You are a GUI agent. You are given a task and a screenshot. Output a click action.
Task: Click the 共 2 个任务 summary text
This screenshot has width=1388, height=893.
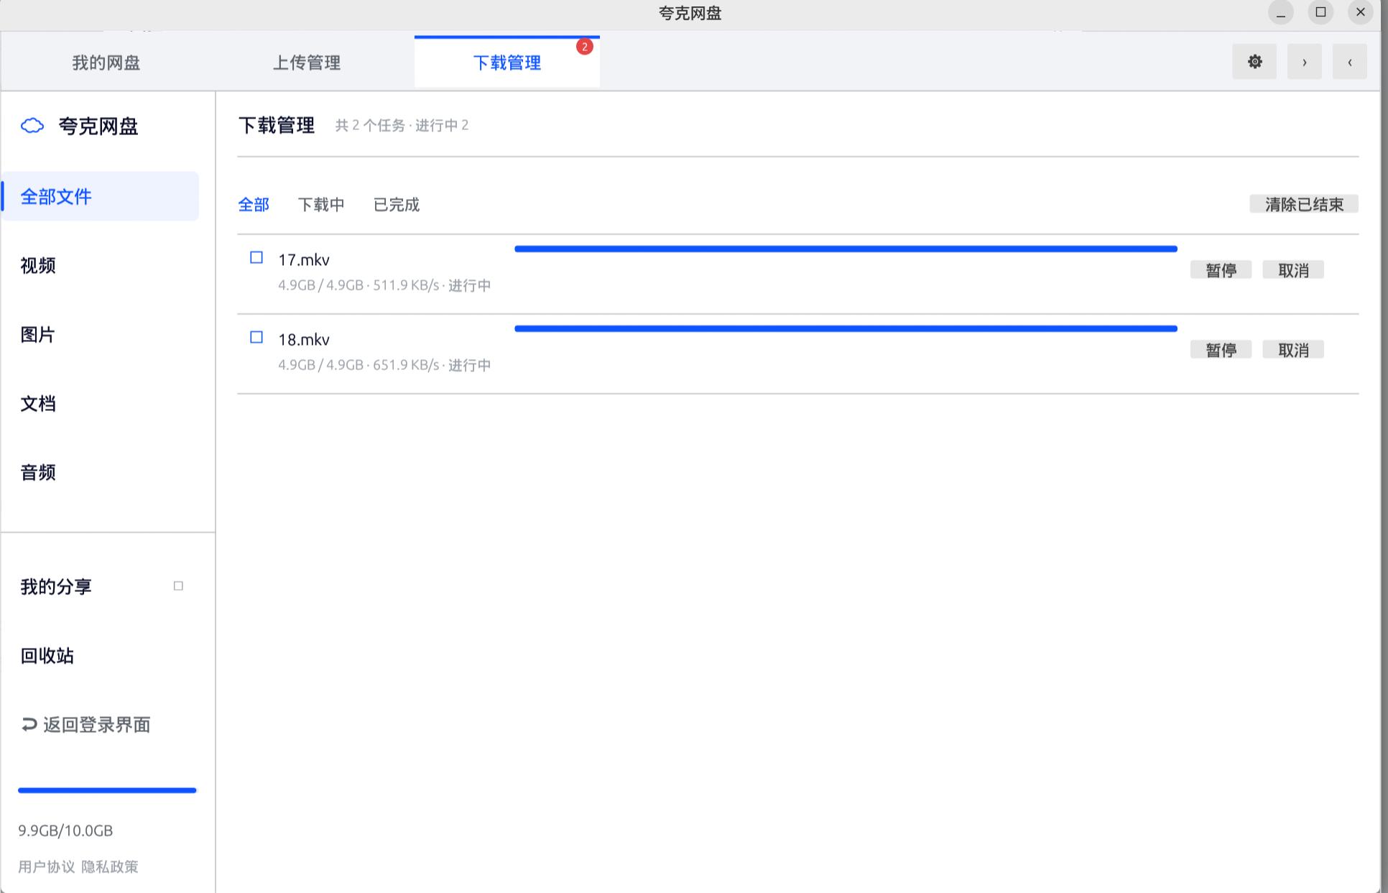tap(402, 126)
